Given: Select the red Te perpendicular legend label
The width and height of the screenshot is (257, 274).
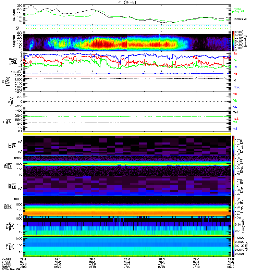Looking at the screenshot, I should pyautogui.click(x=236, y=119).
